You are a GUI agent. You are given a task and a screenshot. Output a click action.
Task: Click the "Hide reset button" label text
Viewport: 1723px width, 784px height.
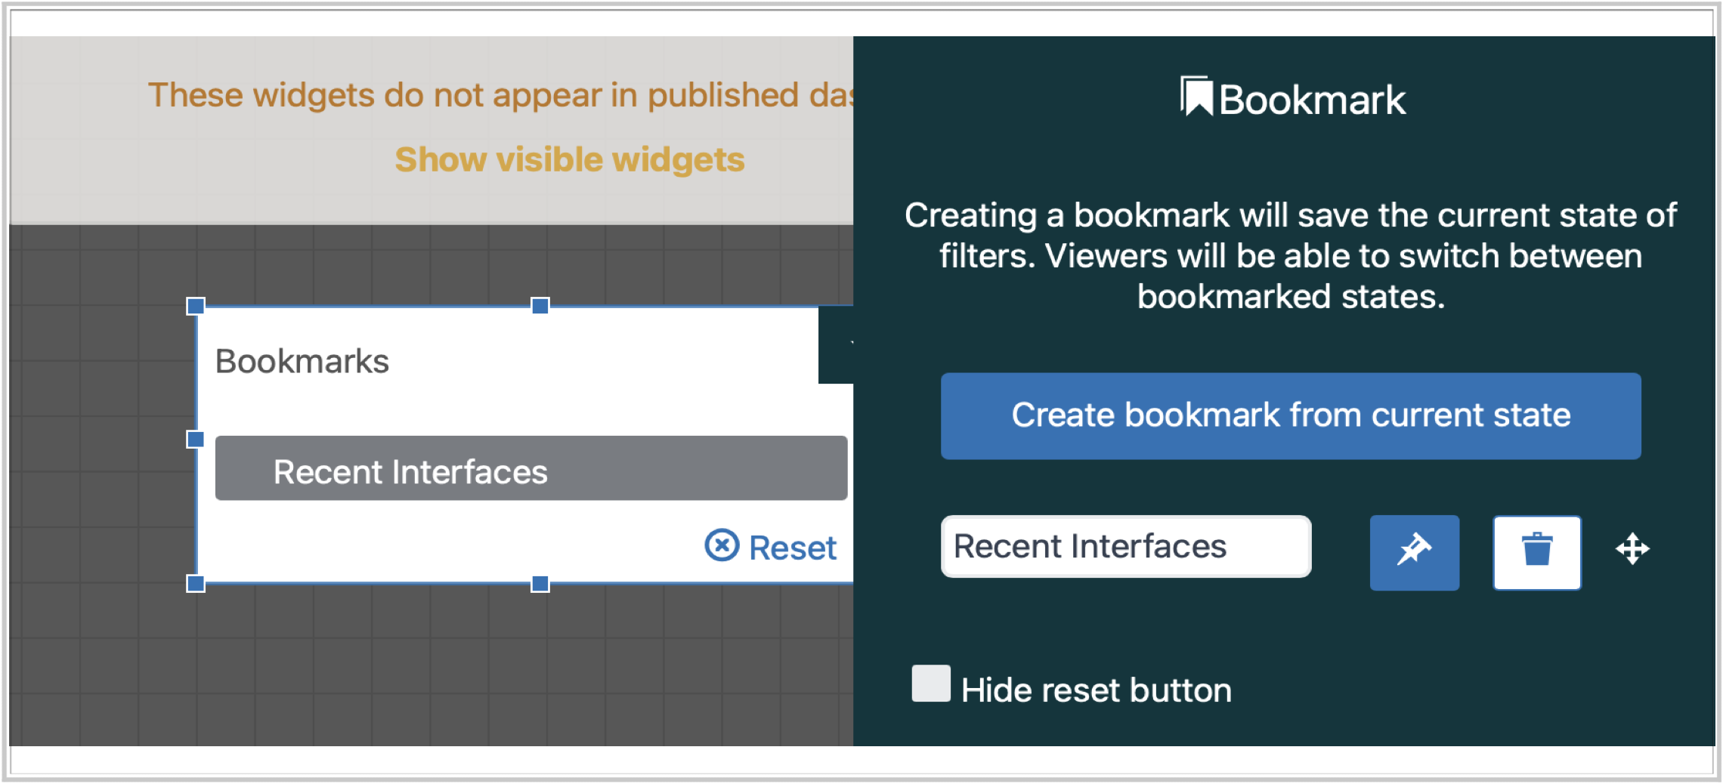pos(1096,690)
